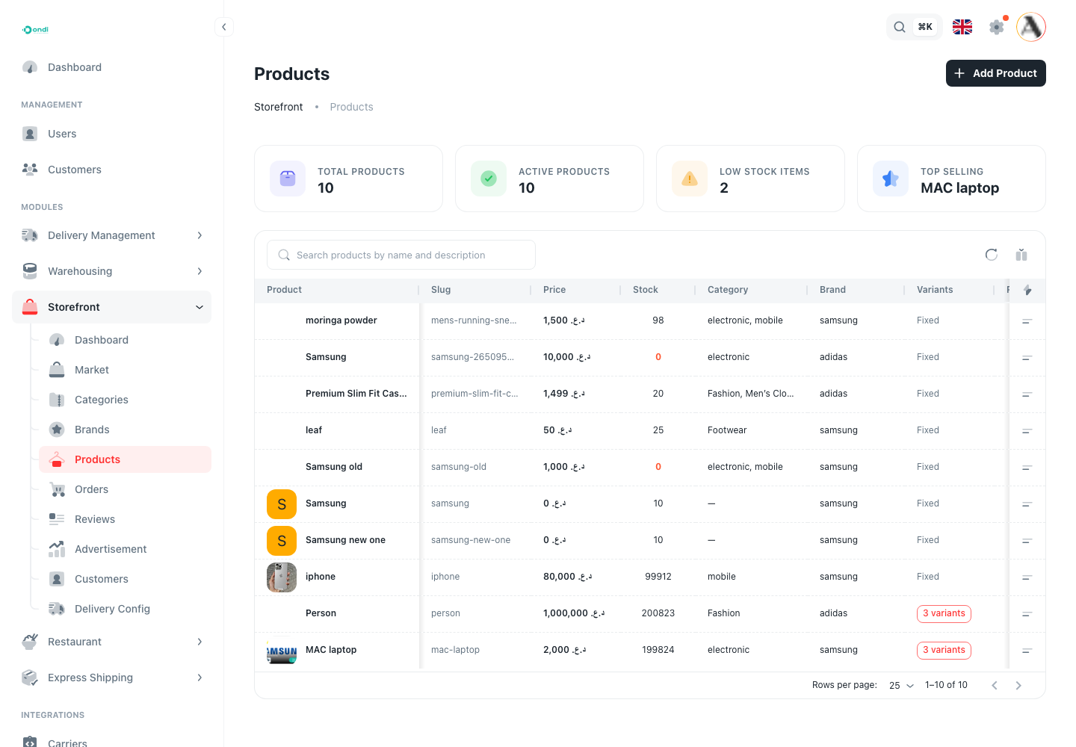The image size is (1076, 747).
Task: Click the Low Stock warning icon
Action: coord(690,179)
